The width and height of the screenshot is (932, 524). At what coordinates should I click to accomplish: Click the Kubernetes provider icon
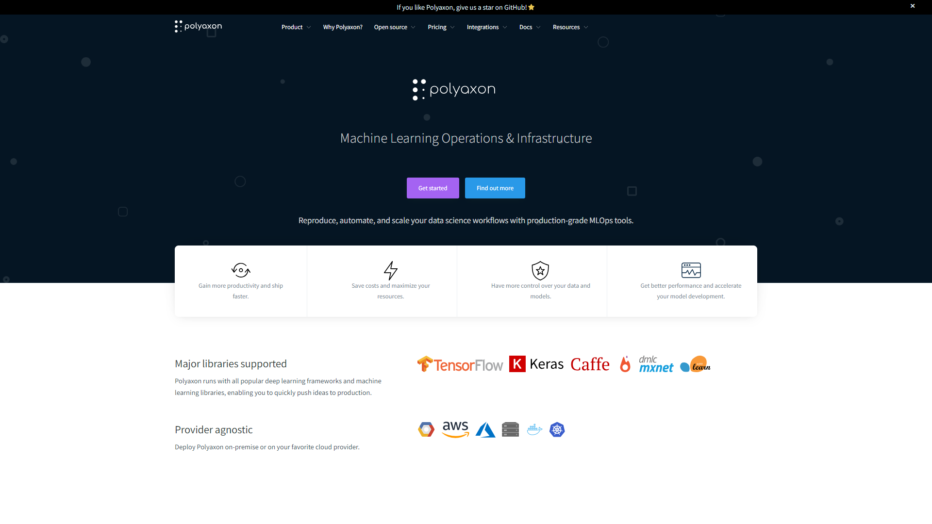(557, 429)
